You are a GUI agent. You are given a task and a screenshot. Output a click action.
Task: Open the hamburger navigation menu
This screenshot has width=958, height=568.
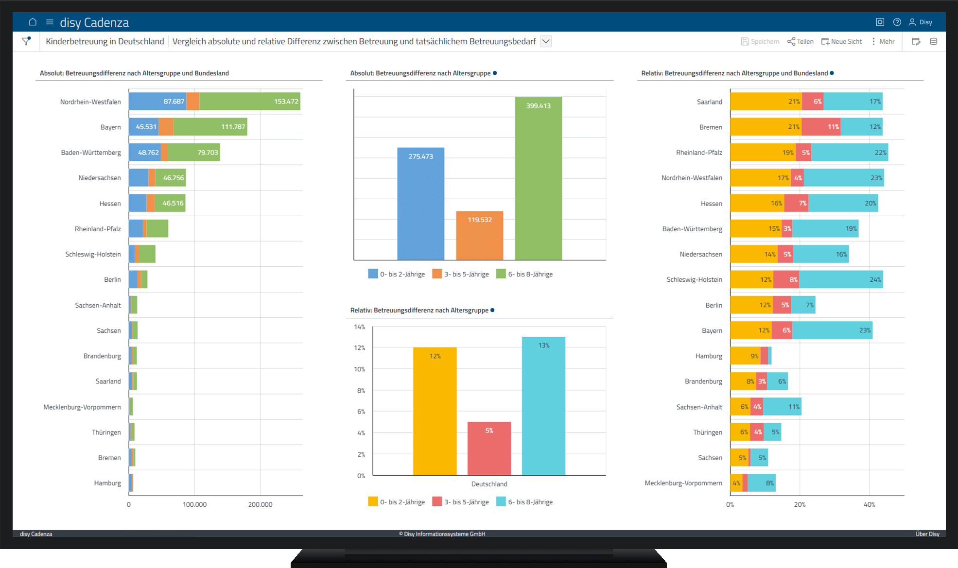point(50,22)
